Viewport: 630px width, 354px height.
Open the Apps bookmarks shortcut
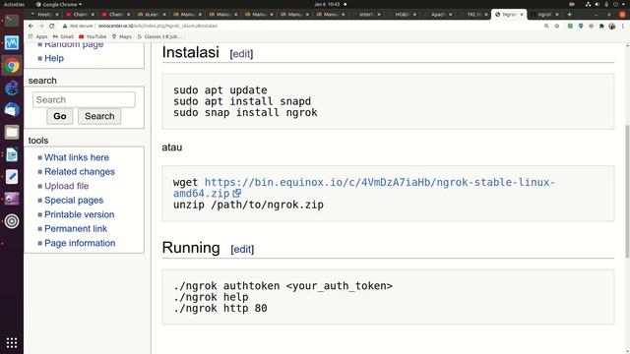tap(37, 36)
